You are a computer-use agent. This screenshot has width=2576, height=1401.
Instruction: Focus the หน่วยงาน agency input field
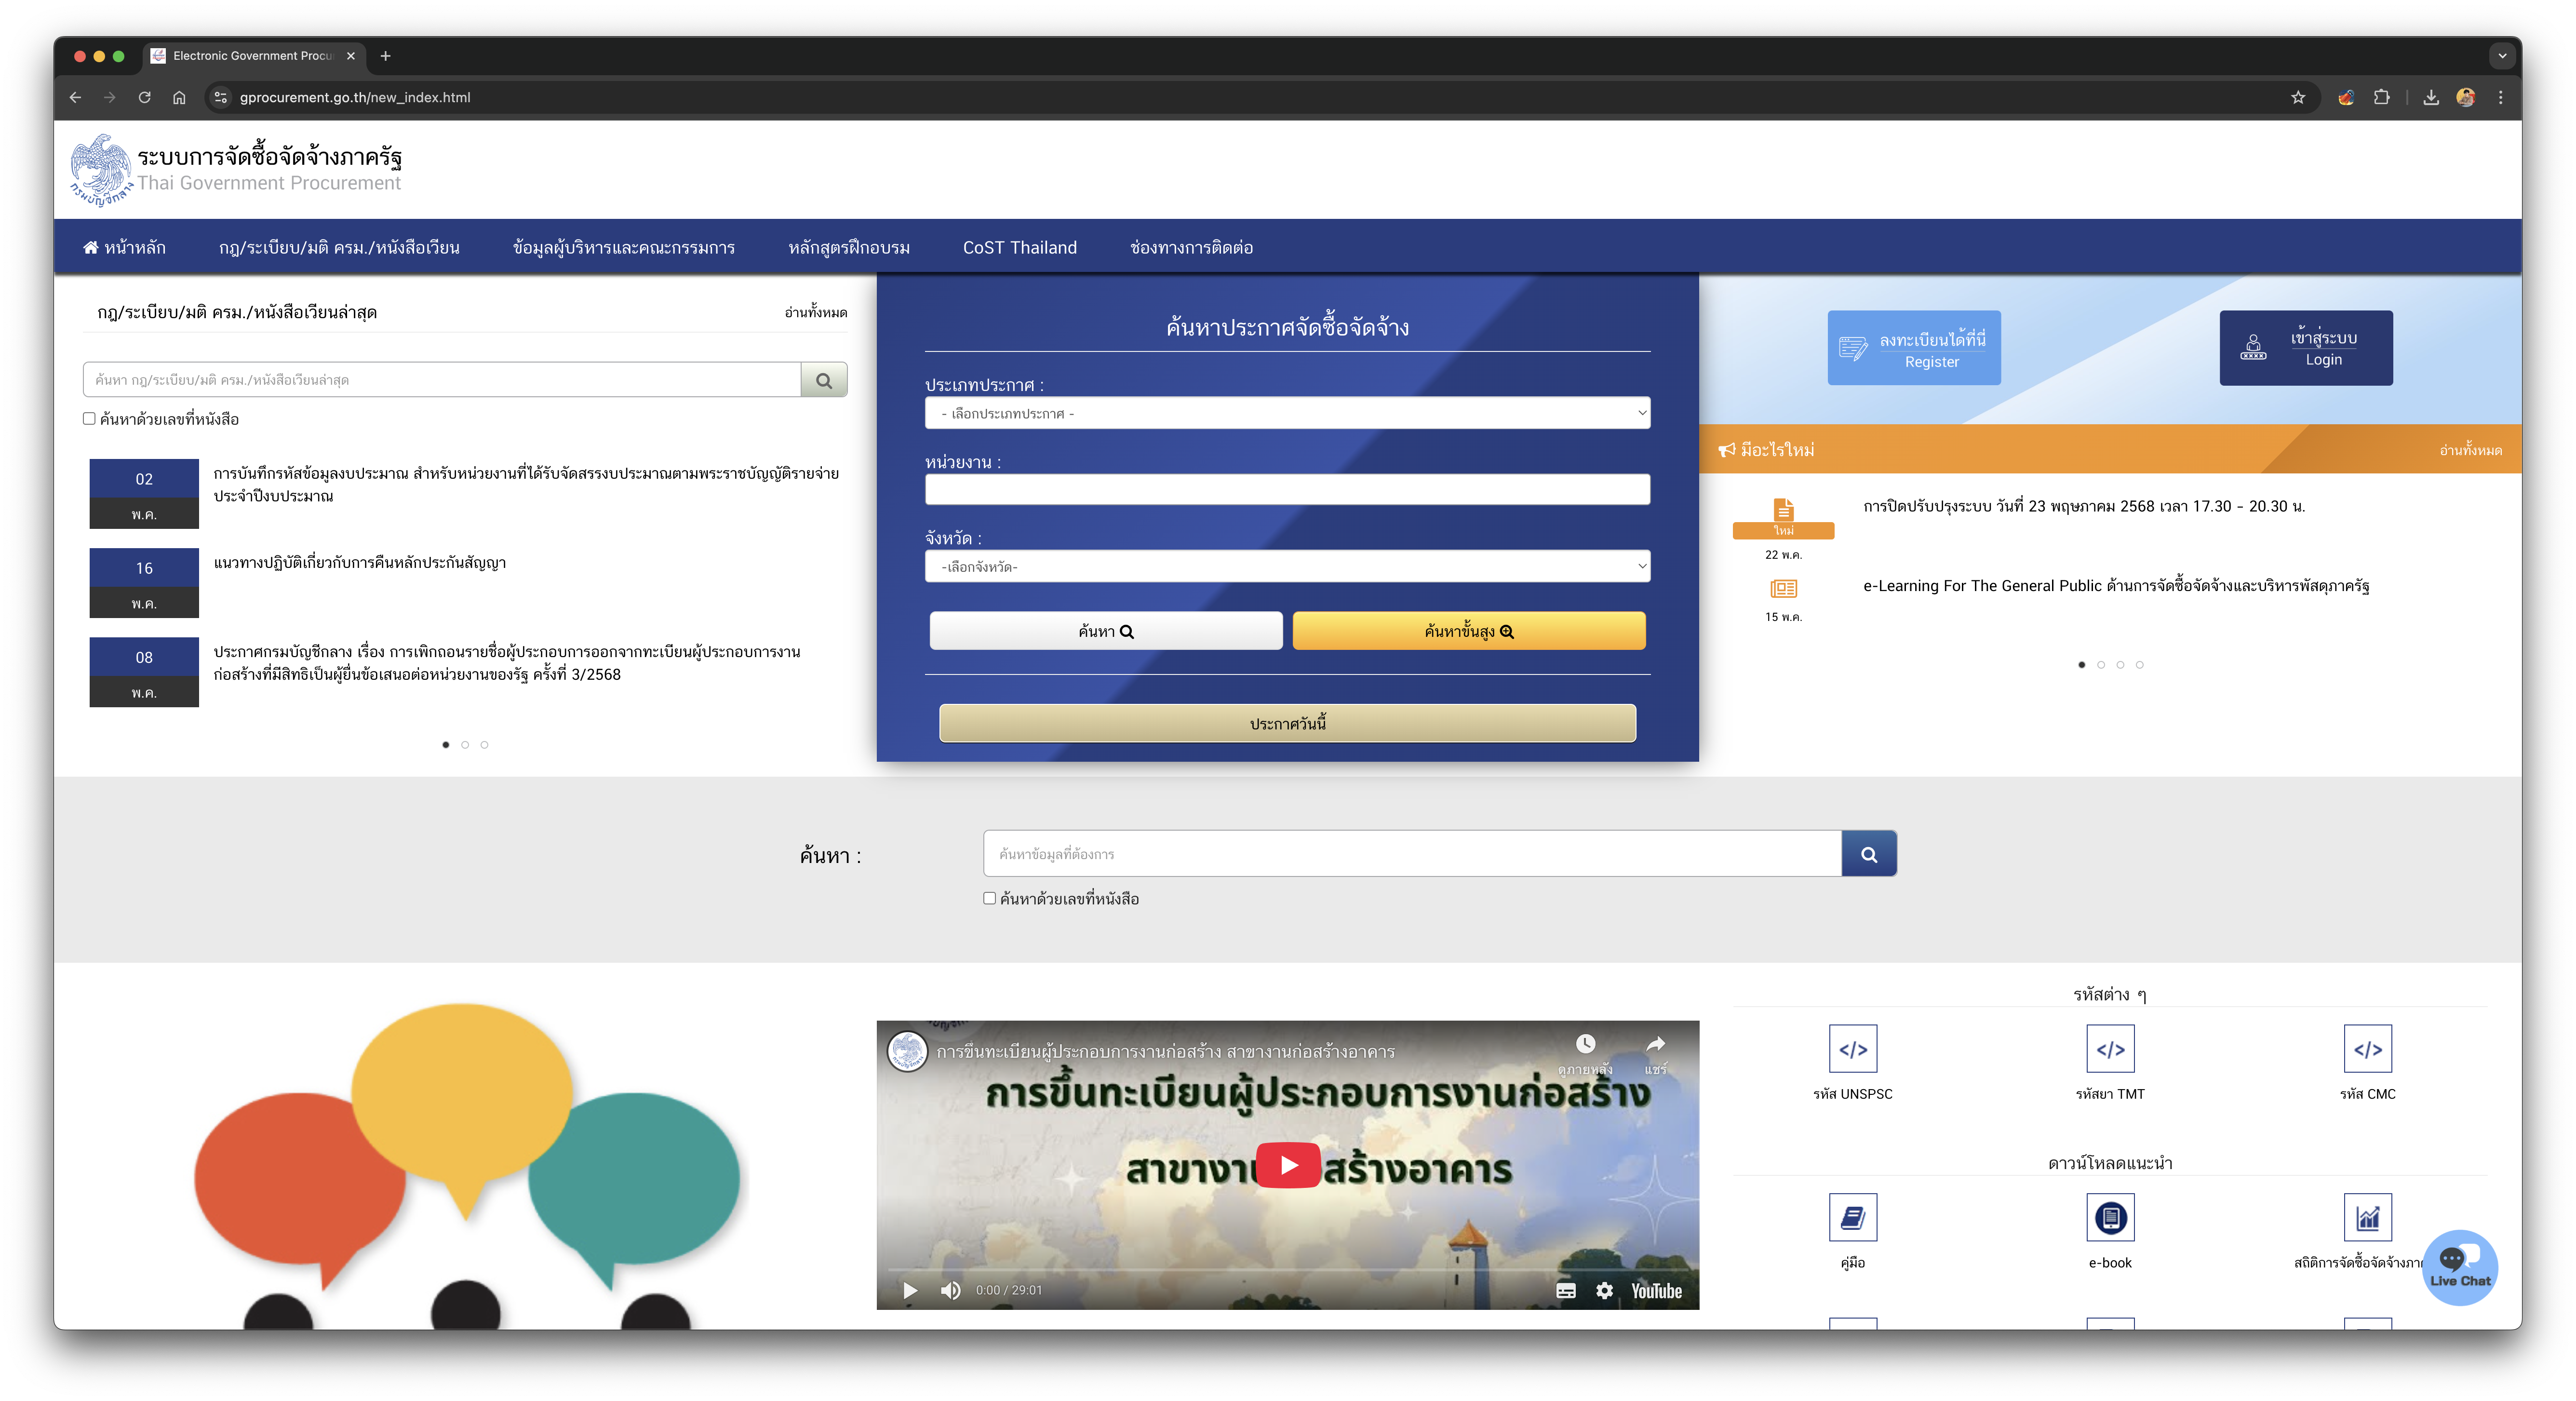coord(1287,489)
